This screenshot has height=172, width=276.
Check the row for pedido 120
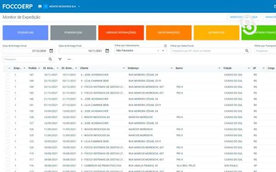click(8, 147)
